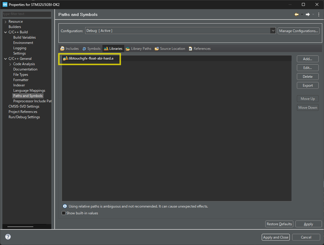Click the References tab icon
The image size is (324, 245).
click(x=190, y=49)
